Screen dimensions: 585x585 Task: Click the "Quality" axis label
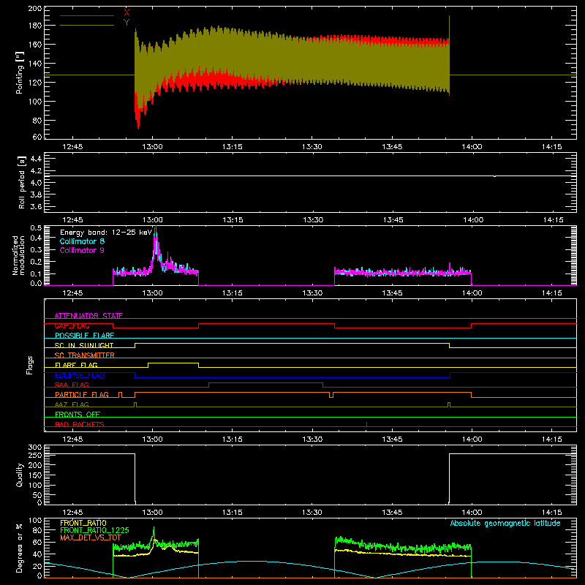pyautogui.click(x=20, y=475)
